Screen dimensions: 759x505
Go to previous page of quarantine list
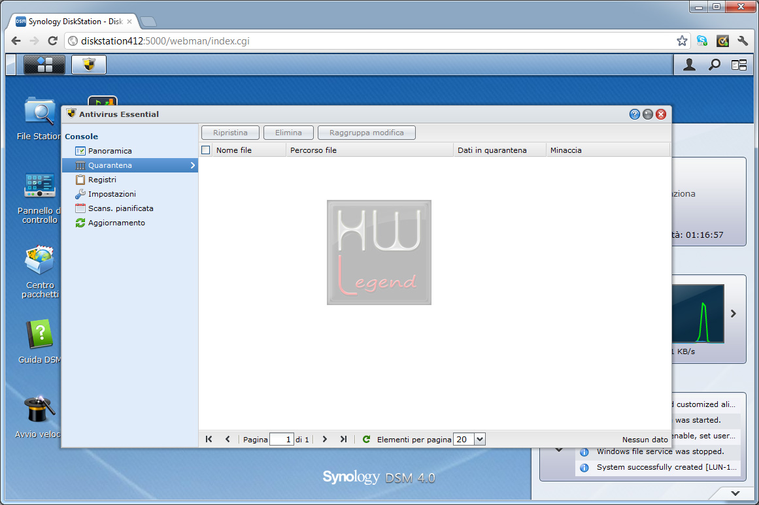(228, 439)
